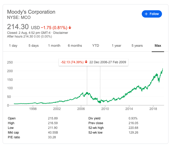173x147 pixels.
Task: Click the Follow button
Action: tap(152, 14)
